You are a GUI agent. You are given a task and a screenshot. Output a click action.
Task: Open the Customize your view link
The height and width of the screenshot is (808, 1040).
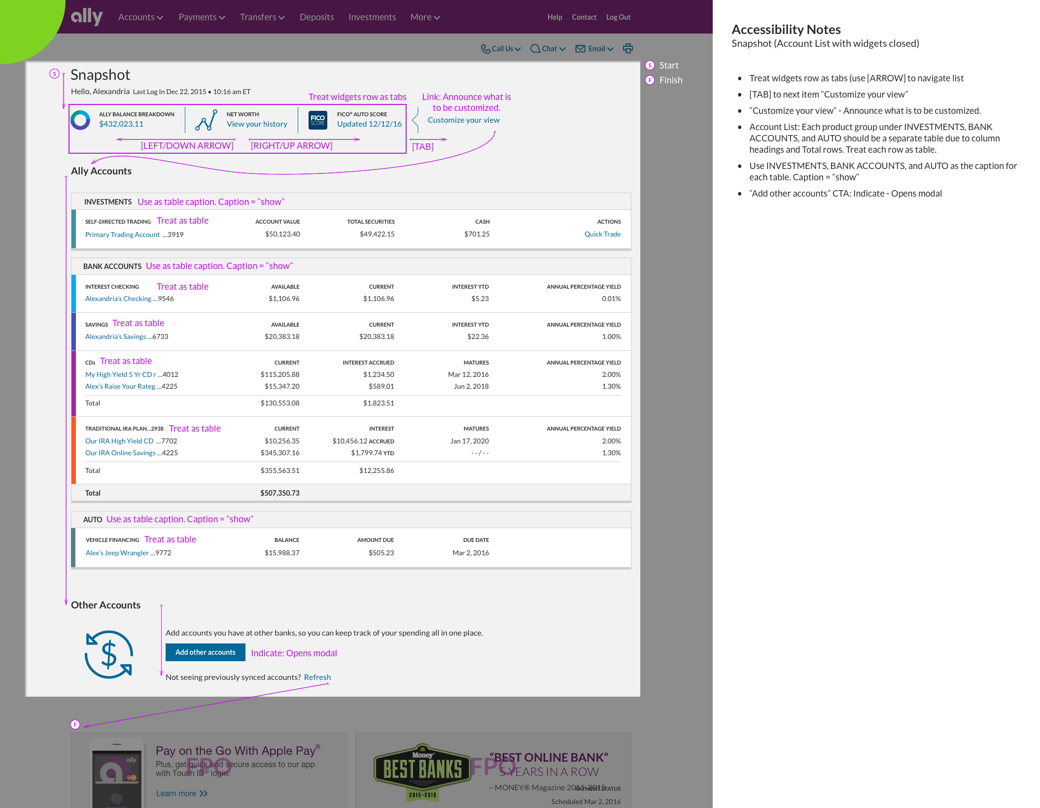coord(463,120)
